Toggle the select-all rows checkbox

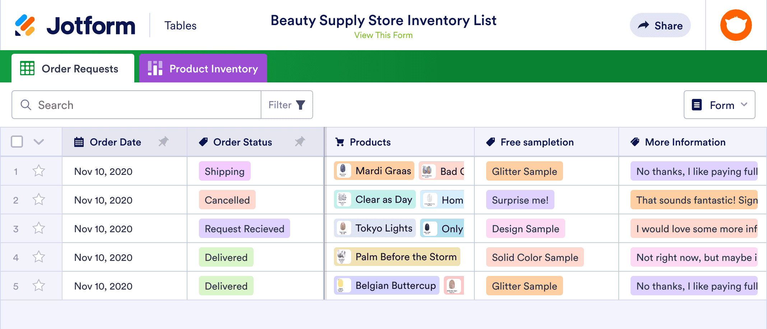pos(17,142)
